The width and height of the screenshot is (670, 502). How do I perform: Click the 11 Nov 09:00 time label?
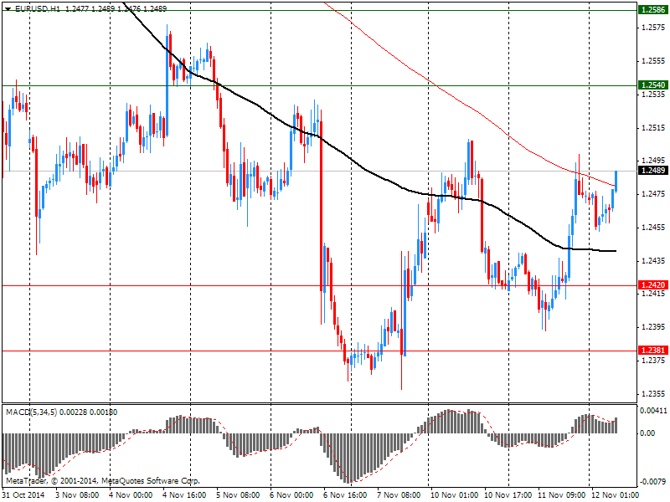click(561, 494)
